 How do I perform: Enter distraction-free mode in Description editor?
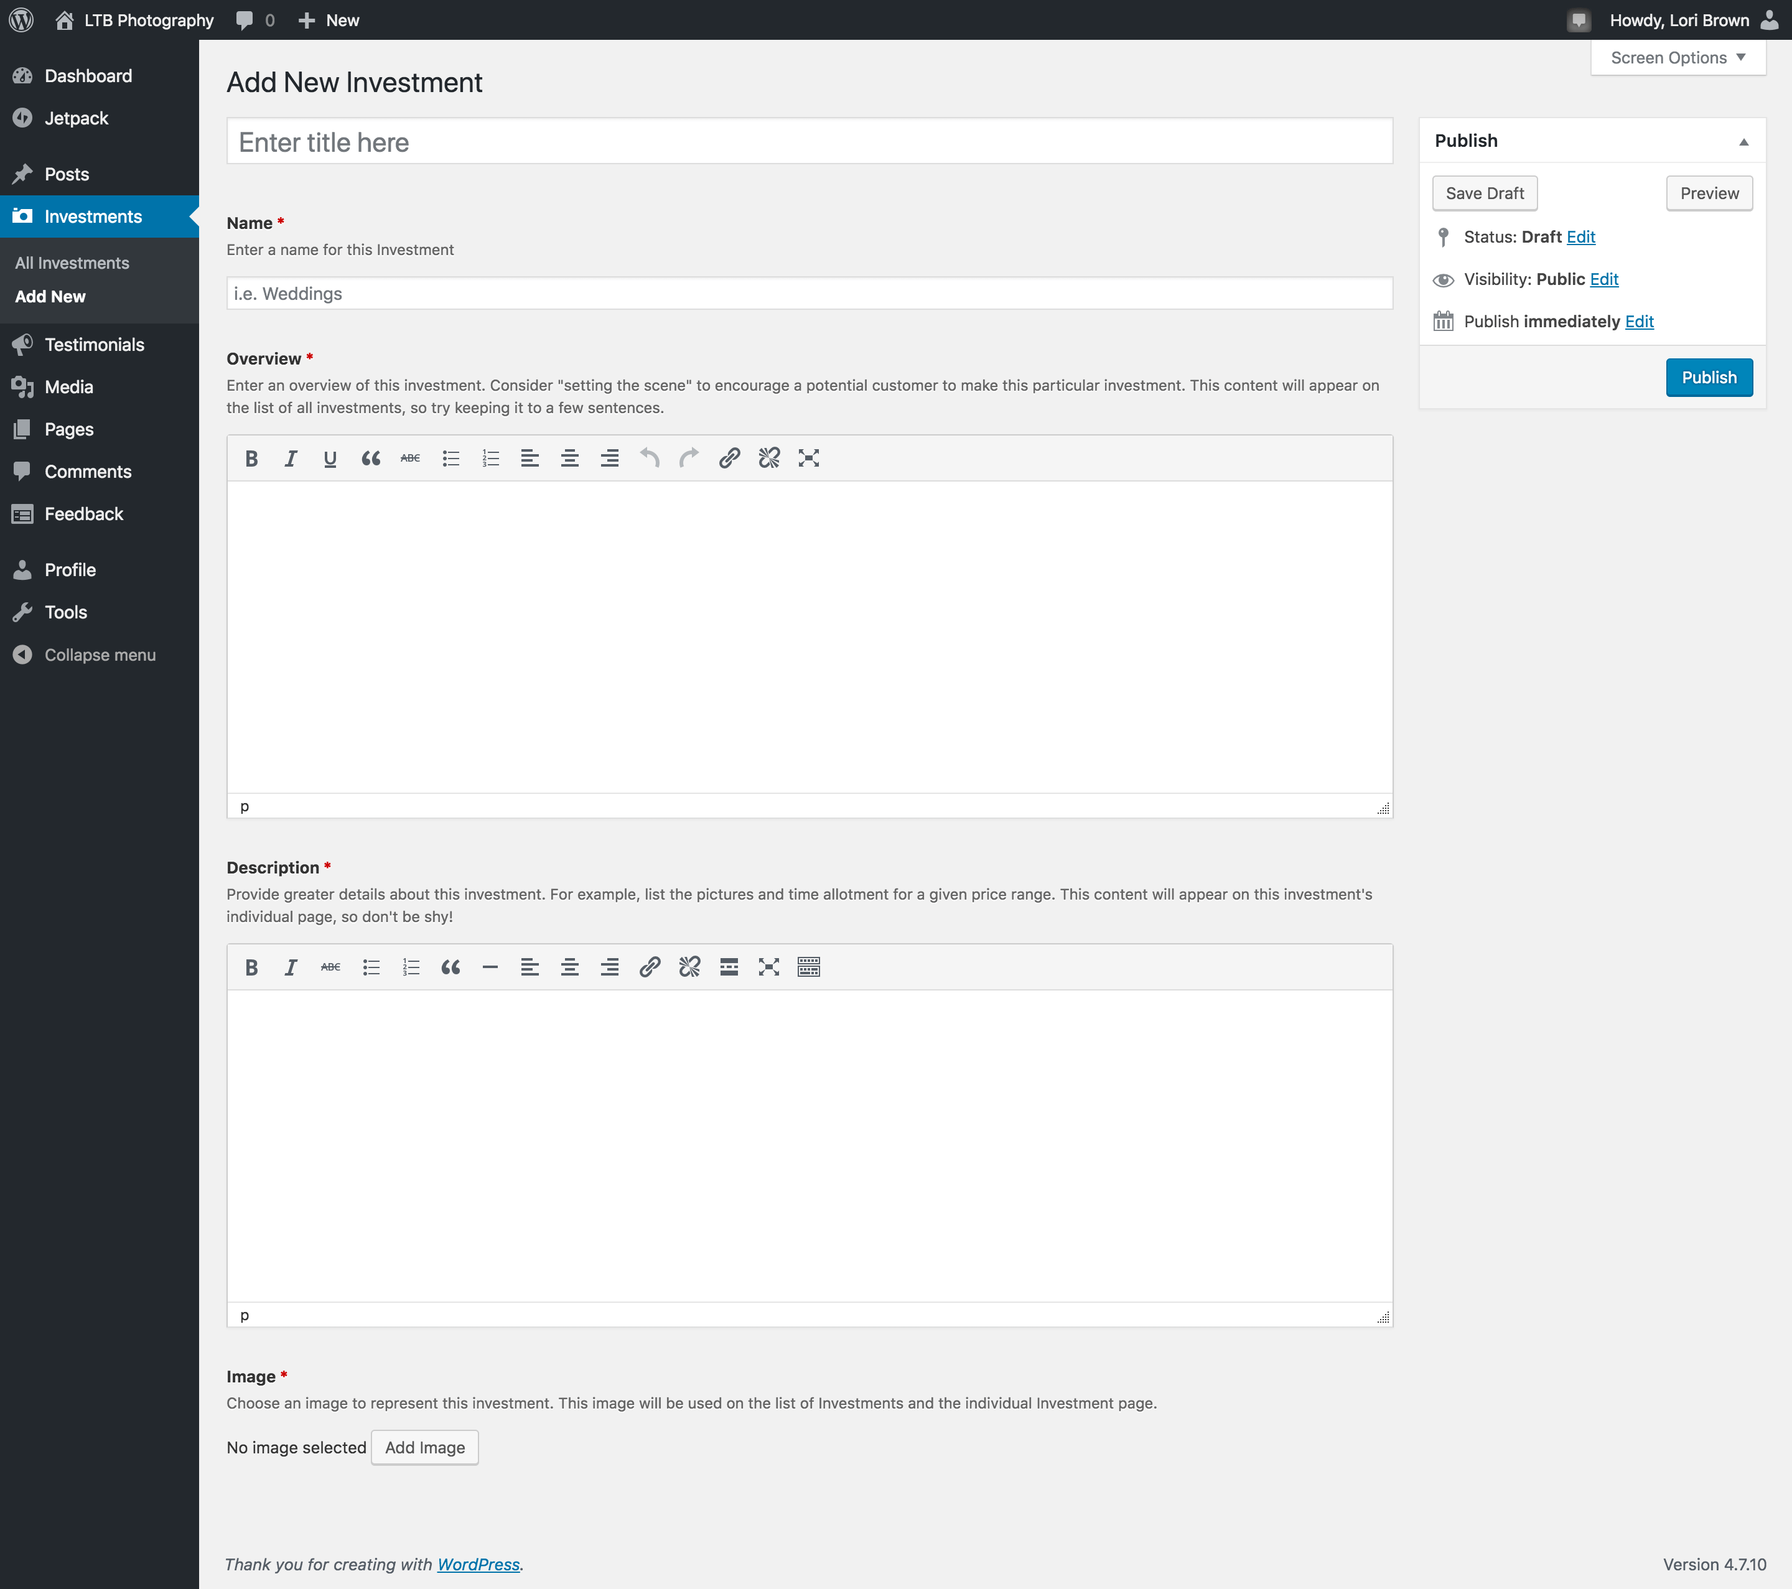pyautogui.click(x=769, y=967)
